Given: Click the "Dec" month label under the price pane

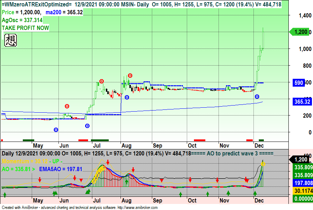Looking at the screenshot, I should [259, 146].
